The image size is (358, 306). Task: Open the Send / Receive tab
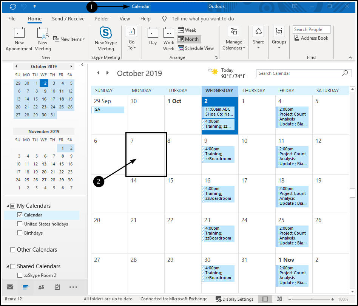point(68,19)
